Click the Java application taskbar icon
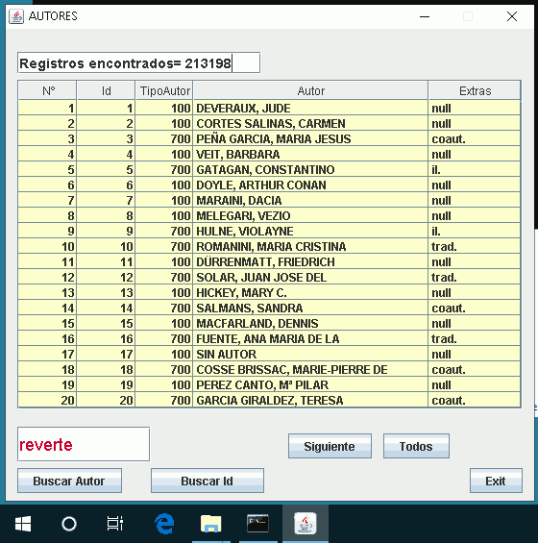Screen dimensions: 538x543 click(305, 524)
